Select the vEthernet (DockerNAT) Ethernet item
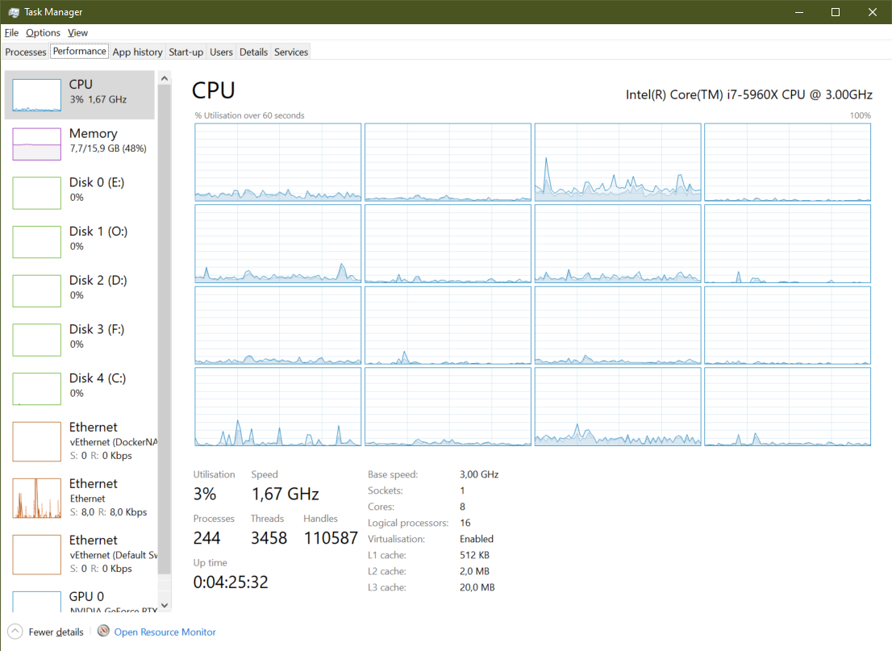This screenshot has width=892, height=651. tap(80, 441)
